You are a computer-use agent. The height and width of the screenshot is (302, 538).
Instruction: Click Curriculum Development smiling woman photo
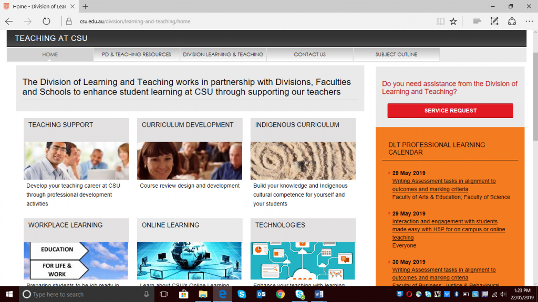[190, 161]
